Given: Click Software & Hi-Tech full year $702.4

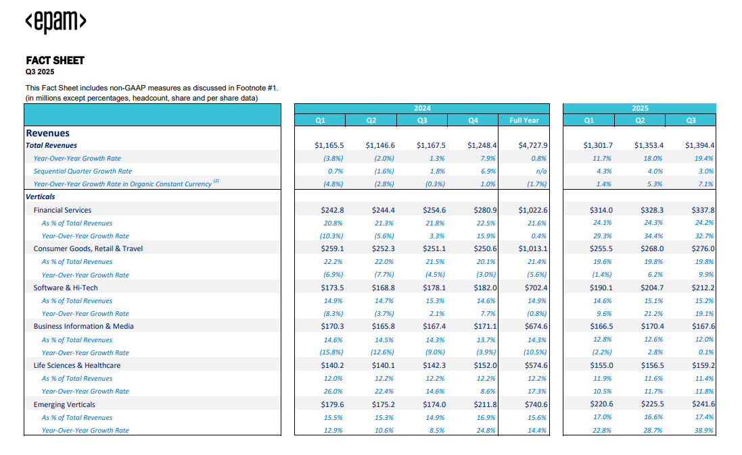Looking at the screenshot, I should click(536, 288).
